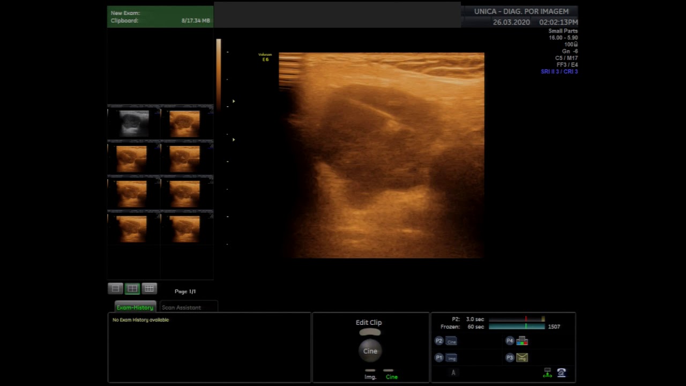This screenshot has height=386, width=686.
Task: Open the bottom-row left clipboard thumbnail
Action: [x=131, y=229]
